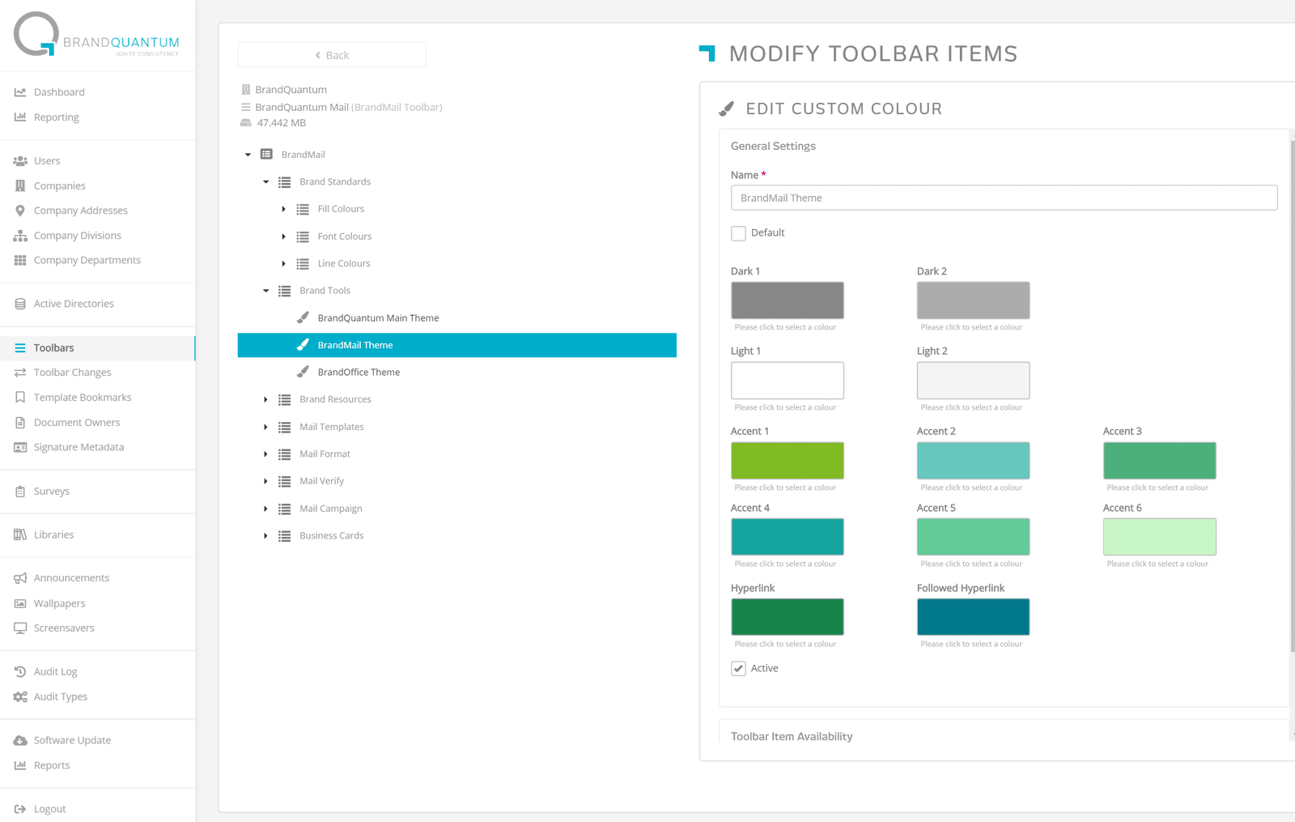The image size is (1295, 822).
Task: Click the Surveys clipboard icon
Action: pos(20,492)
